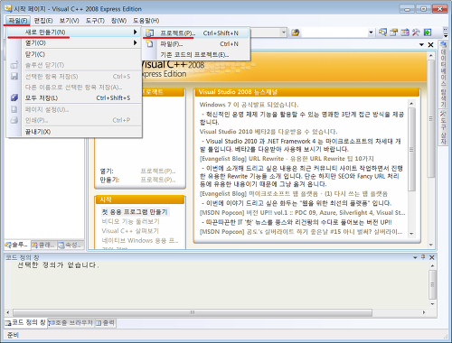The image size is (452, 343).
Task: Open the active files dropdown arrow
Action: point(421,45)
